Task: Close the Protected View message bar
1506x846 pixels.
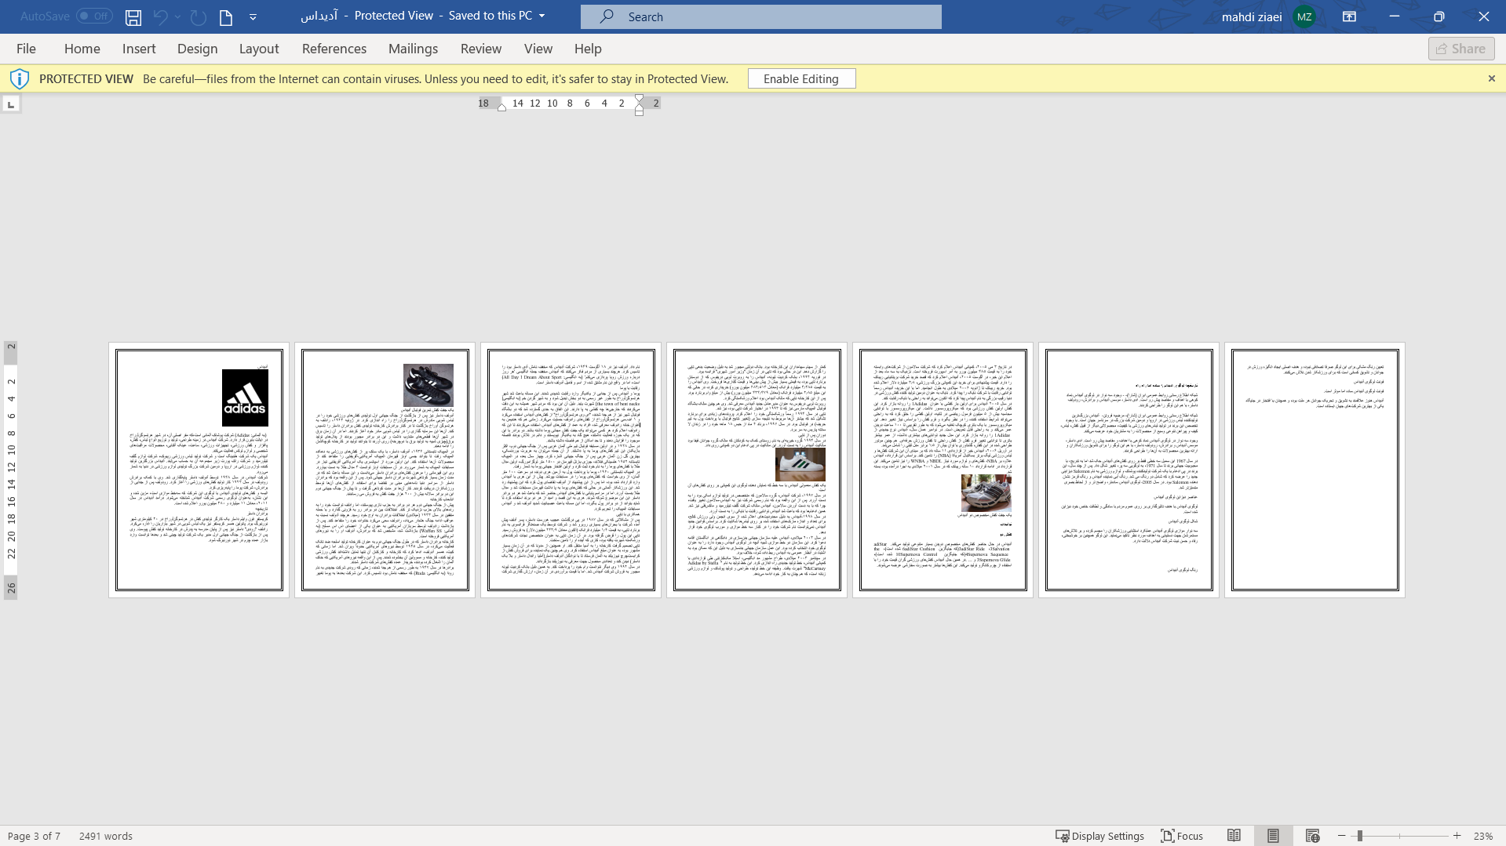Action: pos(1492,78)
